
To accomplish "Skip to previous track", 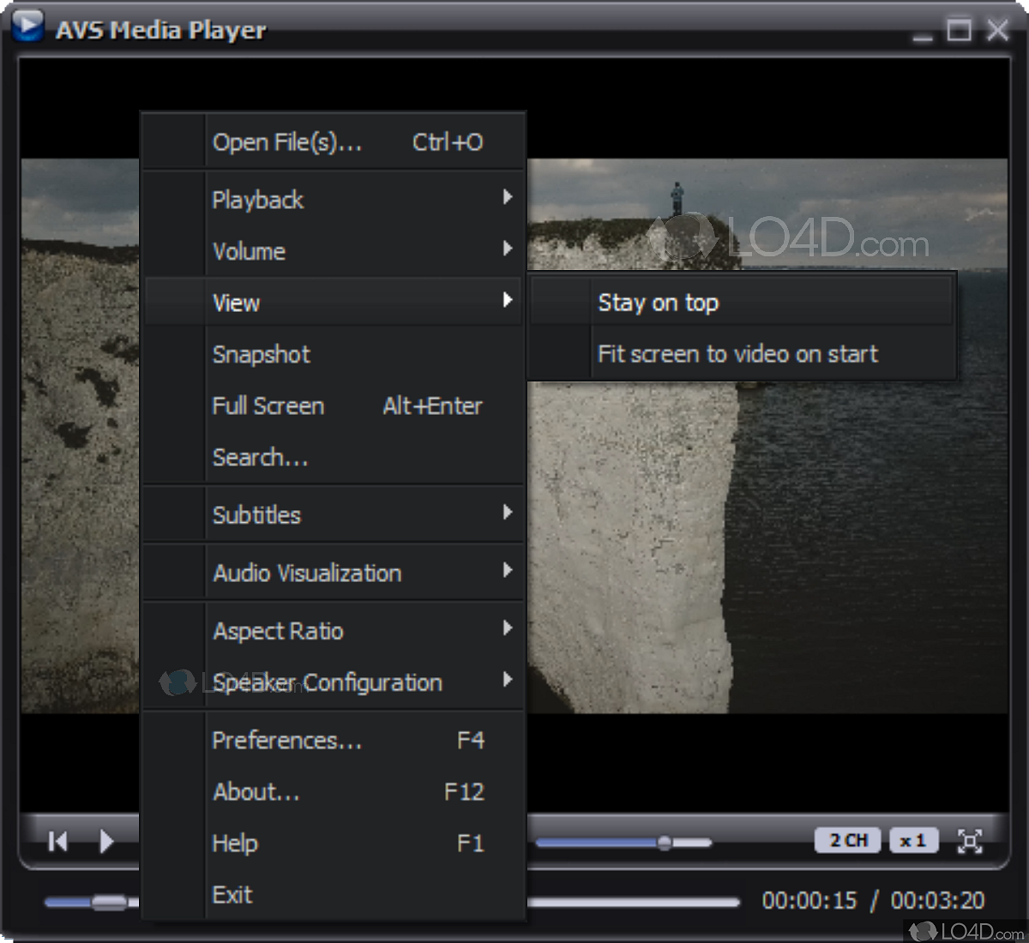I will tap(57, 841).
